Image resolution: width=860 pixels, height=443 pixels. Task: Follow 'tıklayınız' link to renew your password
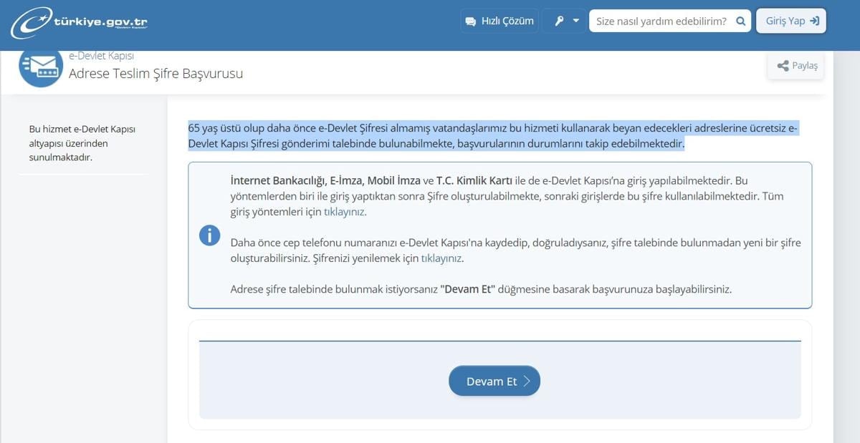coord(441,258)
